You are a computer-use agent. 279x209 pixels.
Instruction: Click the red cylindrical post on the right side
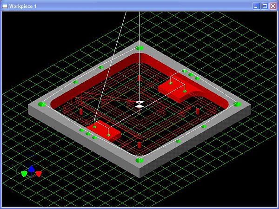(198, 111)
